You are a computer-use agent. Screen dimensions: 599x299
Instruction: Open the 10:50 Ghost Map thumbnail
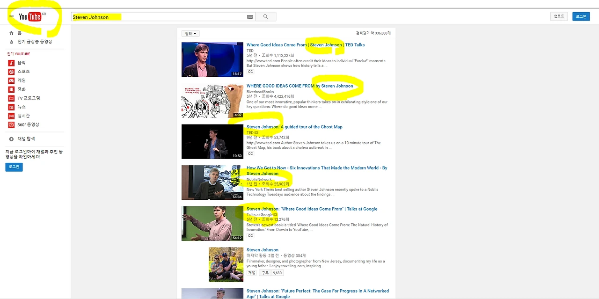pyautogui.click(x=212, y=141)
